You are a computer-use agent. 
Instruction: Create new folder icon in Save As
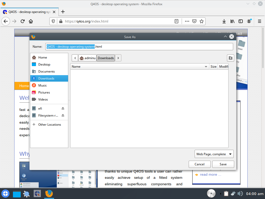coord(231,58)
